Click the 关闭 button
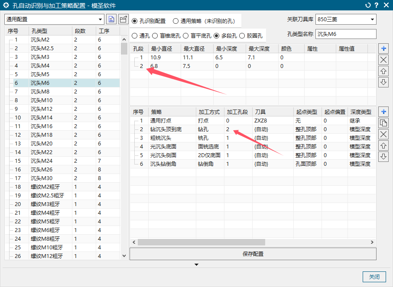Screen dimensions: 393x287 tap(374, 277)
